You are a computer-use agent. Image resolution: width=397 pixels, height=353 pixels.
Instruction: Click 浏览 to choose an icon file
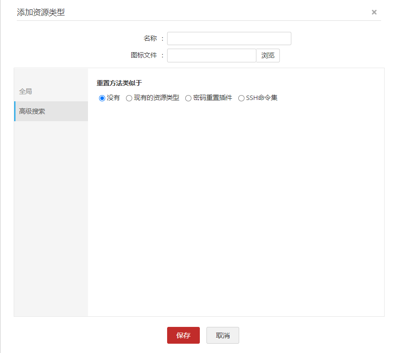pos(268,55)
